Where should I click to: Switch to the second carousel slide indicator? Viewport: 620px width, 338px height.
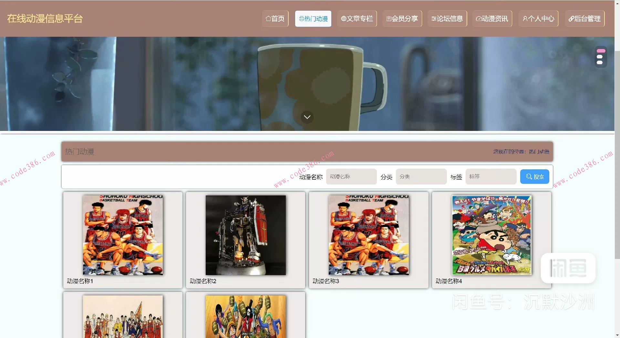point(600,57)
